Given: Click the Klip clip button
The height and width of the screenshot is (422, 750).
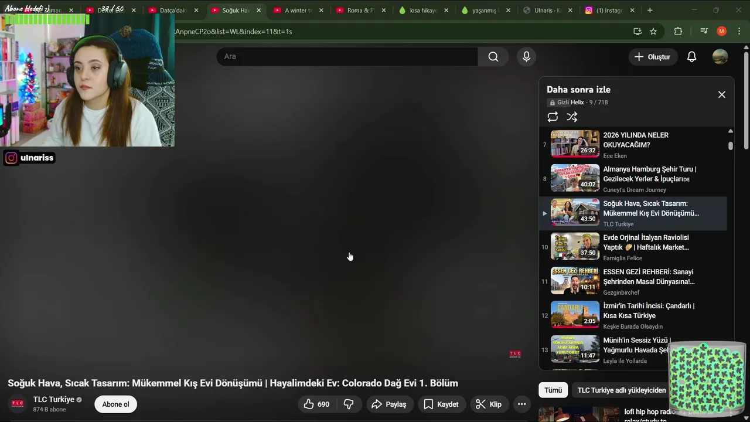Looking at the screenshot, I should pos(489,404).
